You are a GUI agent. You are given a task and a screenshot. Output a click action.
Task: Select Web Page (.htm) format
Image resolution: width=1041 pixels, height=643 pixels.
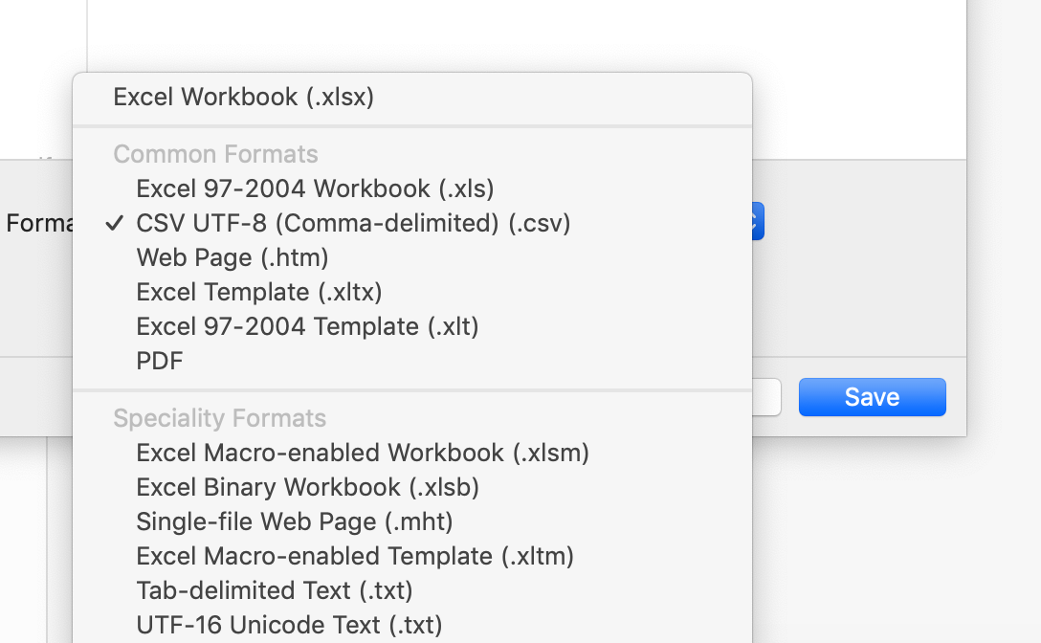point(233,257)
